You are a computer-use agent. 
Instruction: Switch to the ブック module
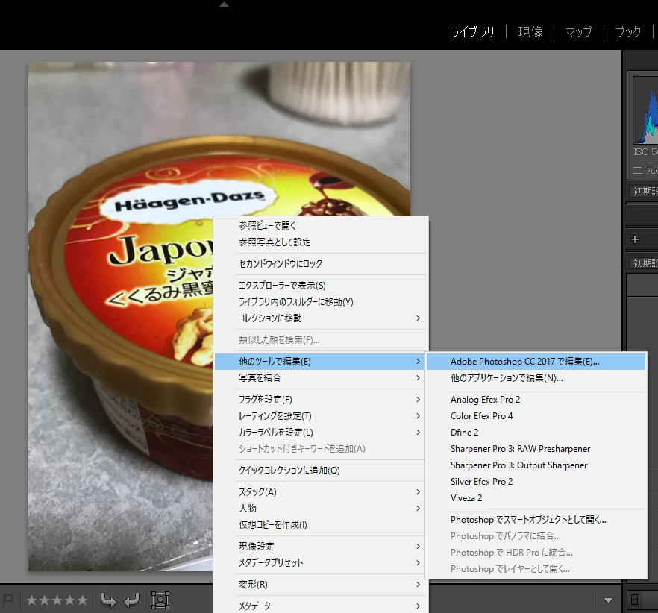point(628,32)
